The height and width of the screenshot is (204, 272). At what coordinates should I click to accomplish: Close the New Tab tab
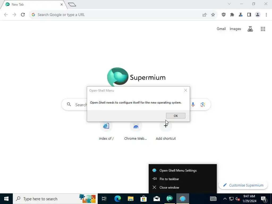[x=62, y=5]
